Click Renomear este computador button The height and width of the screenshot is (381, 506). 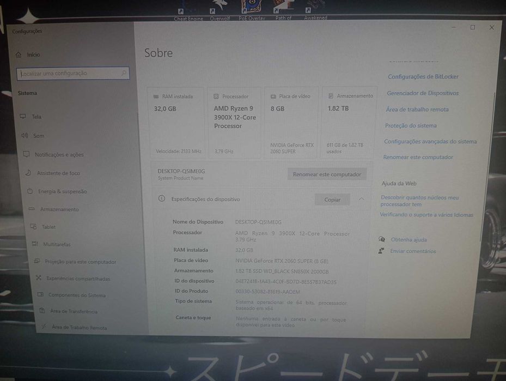pyautogui.click(x=327, y=174)
